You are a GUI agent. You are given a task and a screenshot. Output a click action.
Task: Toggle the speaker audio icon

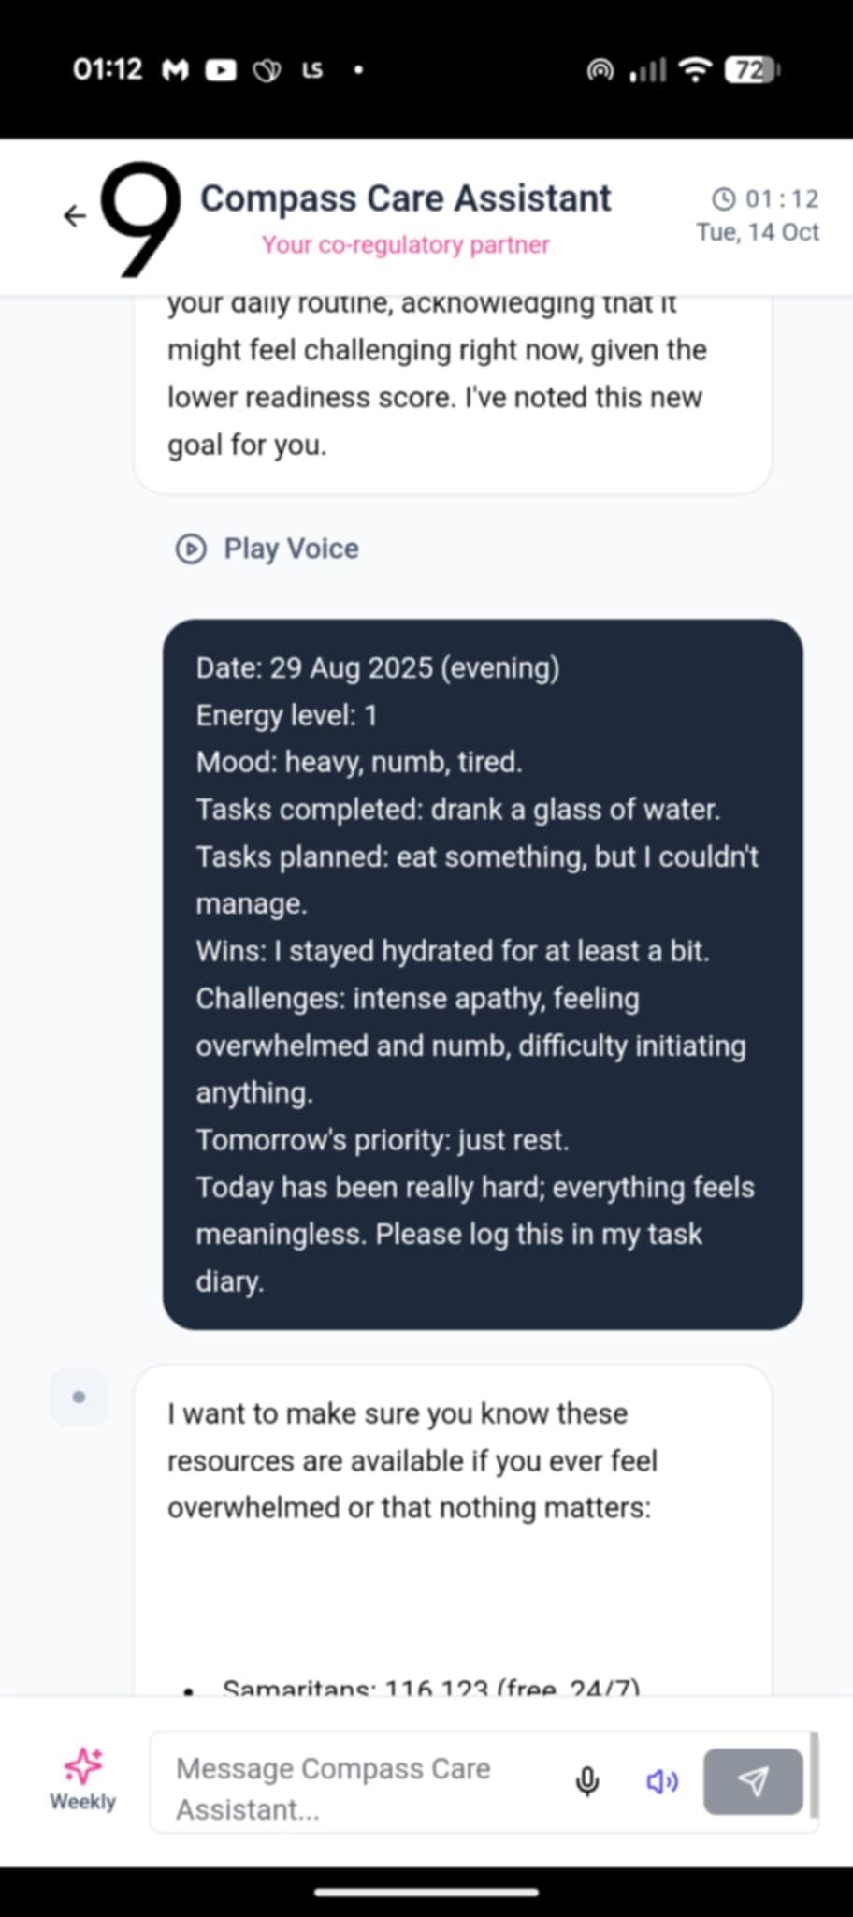pos(662,1781)
